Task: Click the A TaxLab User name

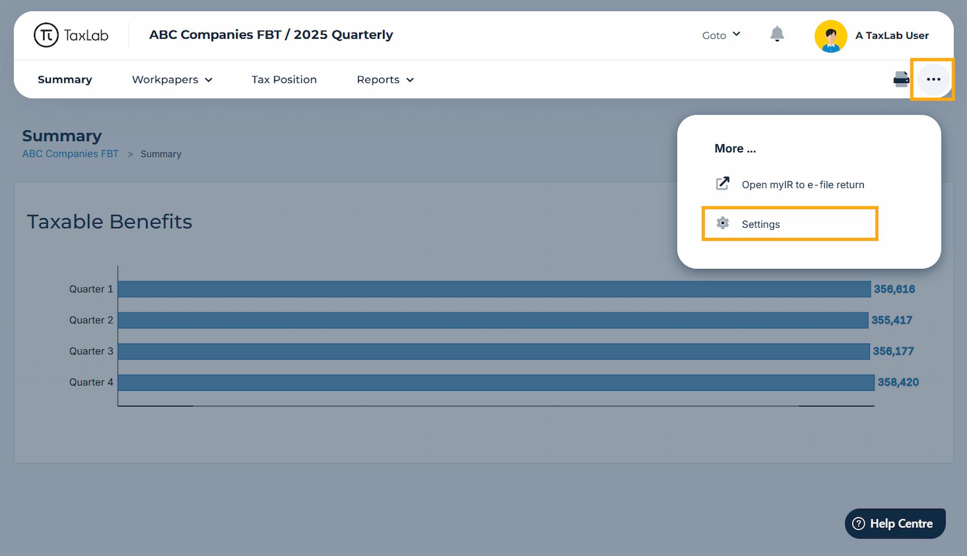Action: point(892,36)
